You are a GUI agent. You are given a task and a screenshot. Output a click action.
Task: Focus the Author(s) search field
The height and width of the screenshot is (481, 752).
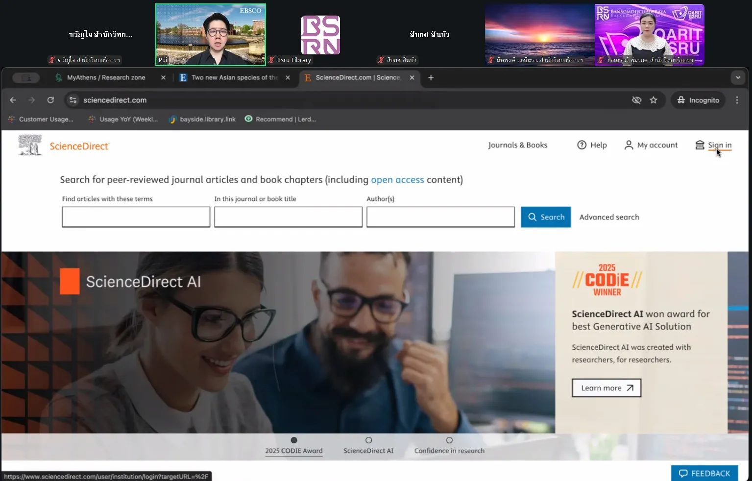(x=440, y=217)
